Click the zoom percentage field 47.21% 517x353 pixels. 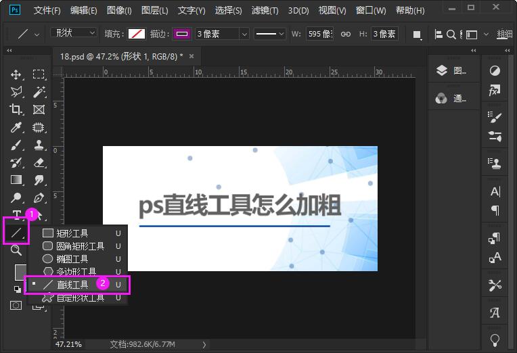[68, 344]
